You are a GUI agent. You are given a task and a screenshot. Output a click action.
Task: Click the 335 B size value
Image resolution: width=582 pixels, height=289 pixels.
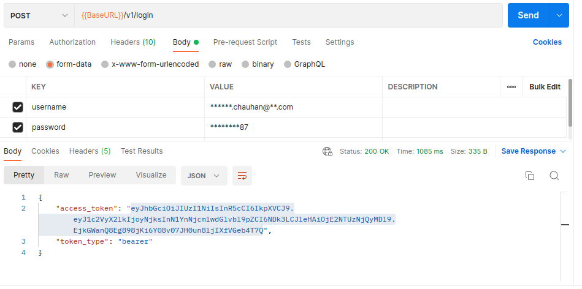point(478,151)
